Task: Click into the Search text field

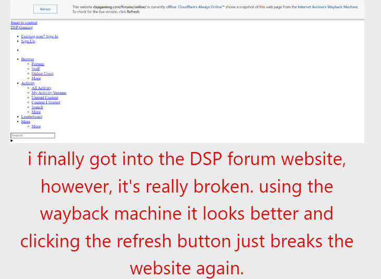Action: click(32, 135)
